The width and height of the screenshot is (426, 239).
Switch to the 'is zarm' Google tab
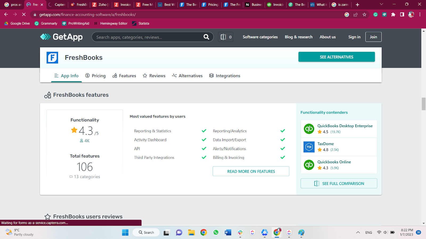click(x=341, y=5)
